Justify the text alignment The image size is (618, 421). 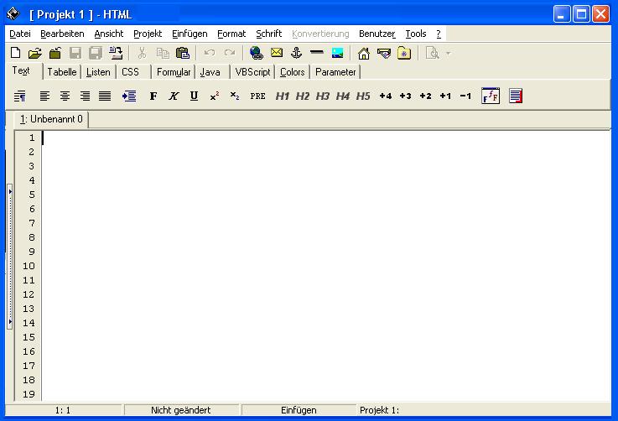tap(105, 96)
